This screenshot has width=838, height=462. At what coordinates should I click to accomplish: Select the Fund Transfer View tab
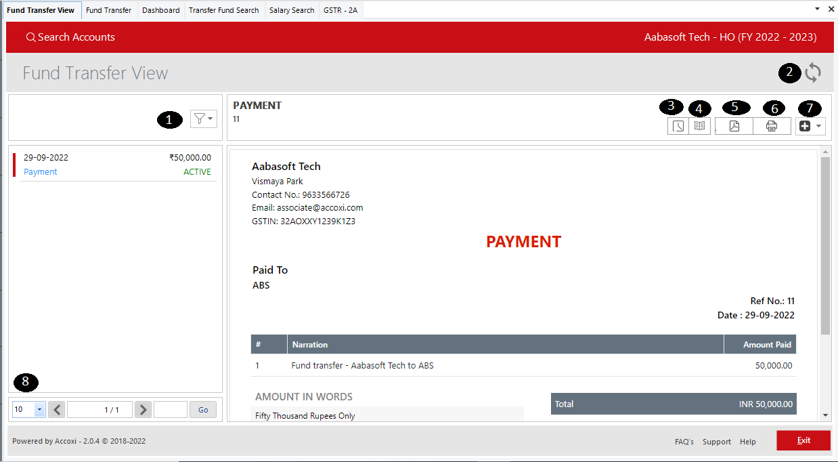pos(41,10)
